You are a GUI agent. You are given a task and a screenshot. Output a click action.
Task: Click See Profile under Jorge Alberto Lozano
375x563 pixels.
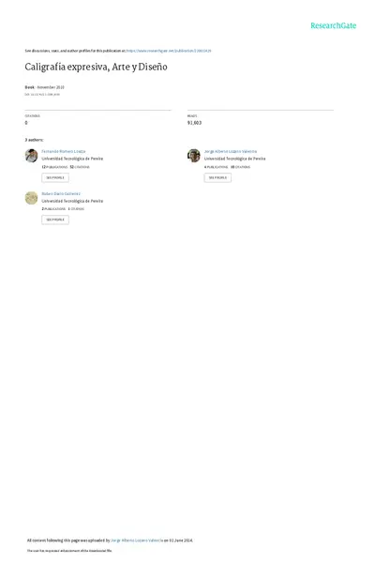pos(217,177)
